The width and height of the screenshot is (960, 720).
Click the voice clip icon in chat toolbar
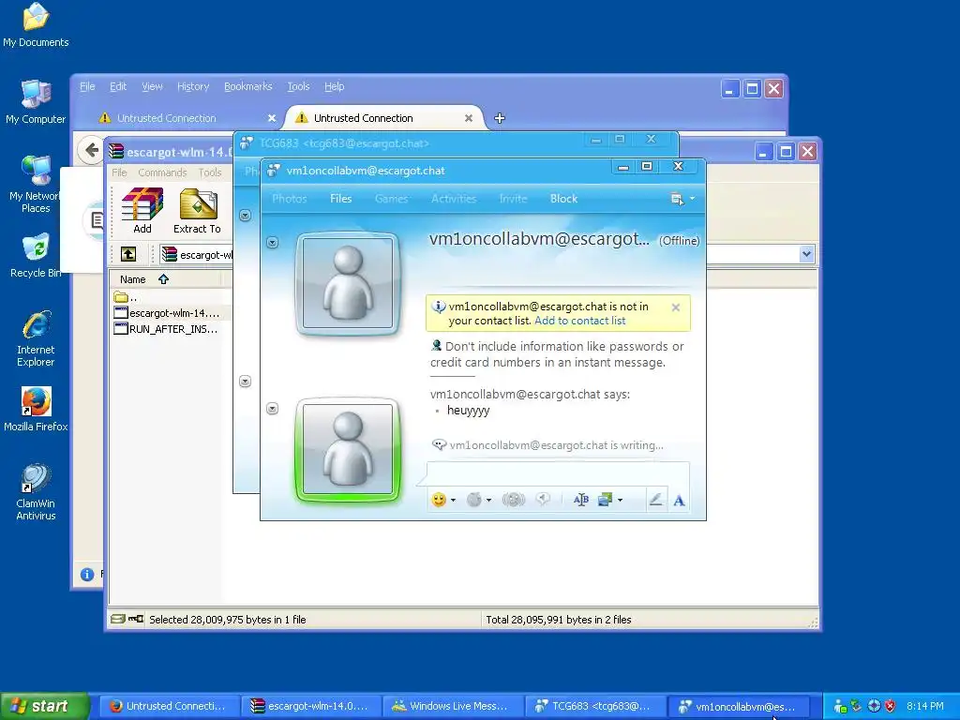(x=543, y=500)
